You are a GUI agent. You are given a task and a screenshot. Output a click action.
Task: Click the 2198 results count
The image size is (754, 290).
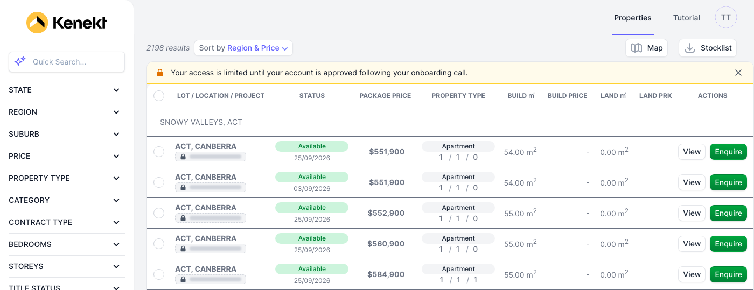168,48
